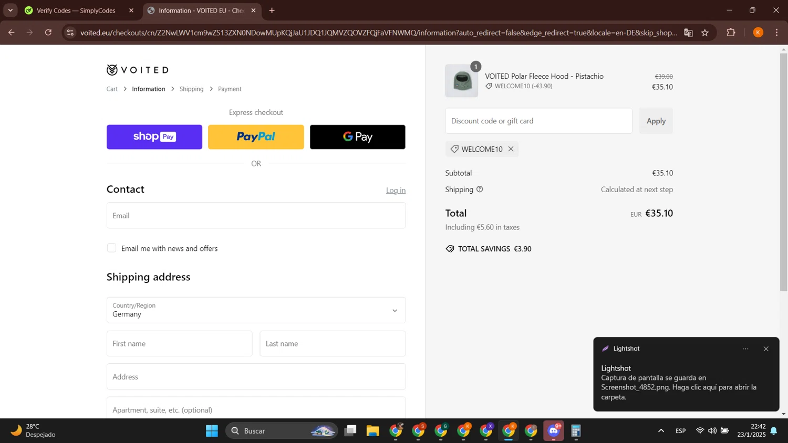Image resolution: width=788 pixels, height=443 pixels.
Task: Switch to the active Chrome window in taskbar
Action: tap(509, 431)
